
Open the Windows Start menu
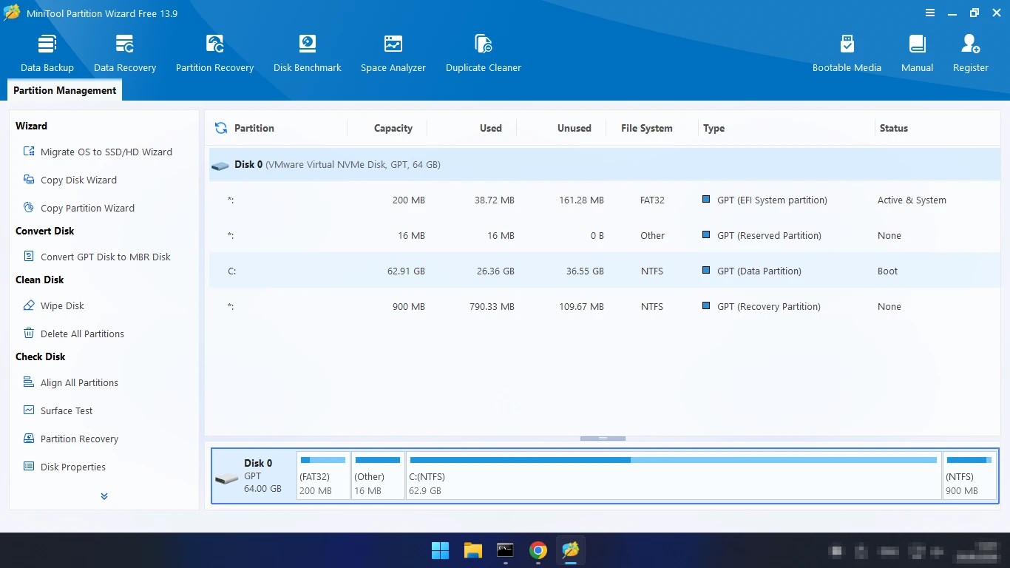(440, 550)
